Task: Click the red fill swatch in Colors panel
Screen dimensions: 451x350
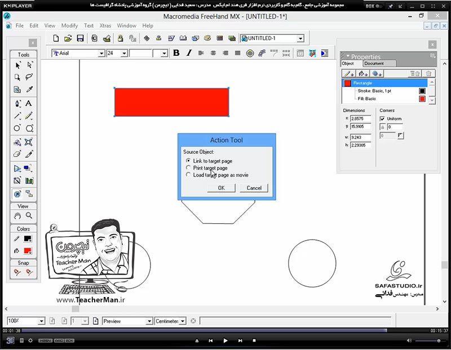Action: (x=28, y=250)
